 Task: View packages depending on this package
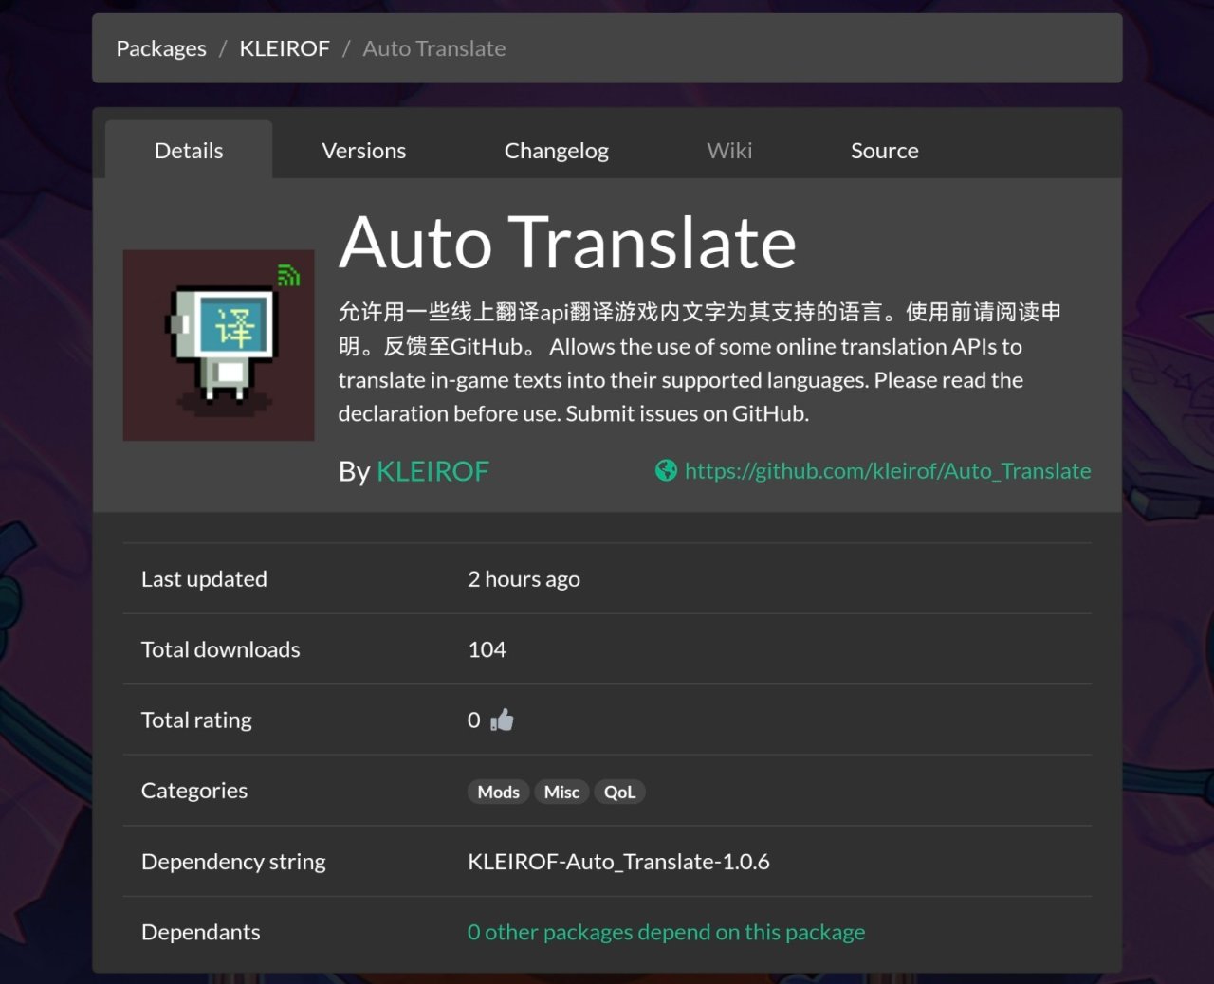pyautogui.click(x=666, y=932)
